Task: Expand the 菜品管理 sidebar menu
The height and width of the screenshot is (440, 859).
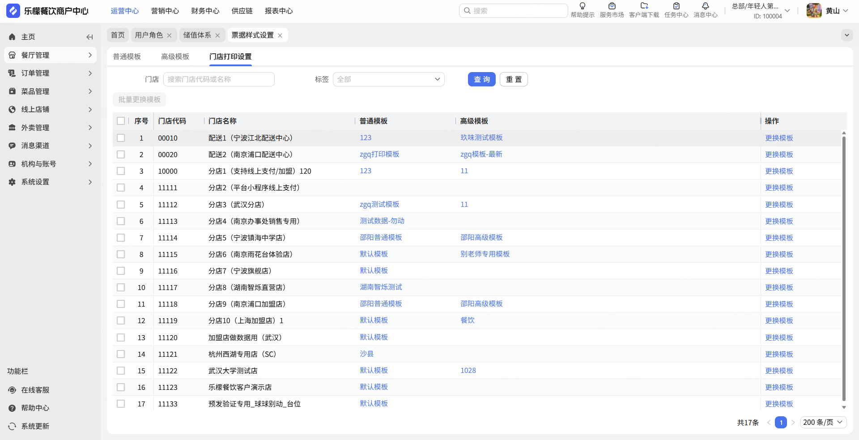Action: point(50,91)
